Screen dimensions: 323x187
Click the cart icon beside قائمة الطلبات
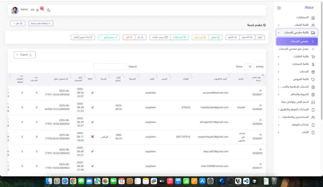313,57
